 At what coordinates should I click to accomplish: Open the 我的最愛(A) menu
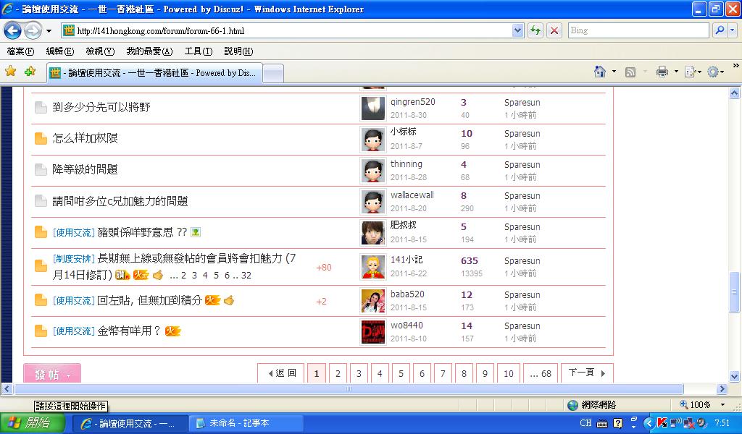pos(149,51)
